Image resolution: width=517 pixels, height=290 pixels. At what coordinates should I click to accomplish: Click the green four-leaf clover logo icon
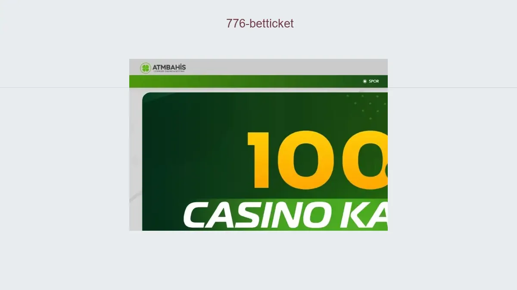pyautogui.click(x=146, y=68)
